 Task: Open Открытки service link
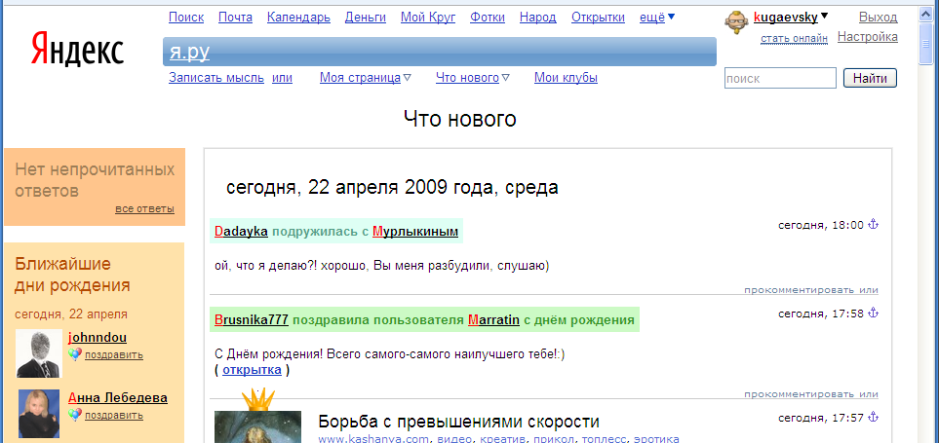(599, 18)
